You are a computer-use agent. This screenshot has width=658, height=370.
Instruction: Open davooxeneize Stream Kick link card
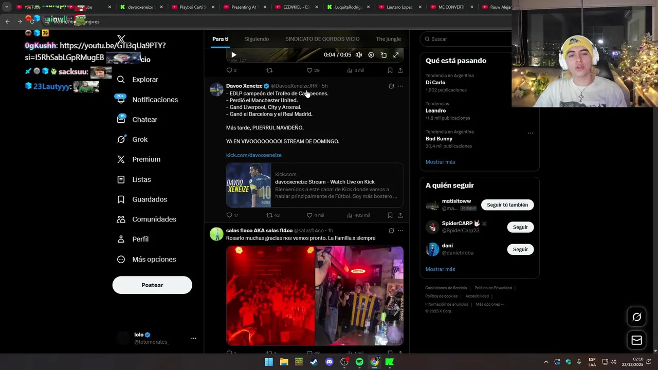coord(315,185)
